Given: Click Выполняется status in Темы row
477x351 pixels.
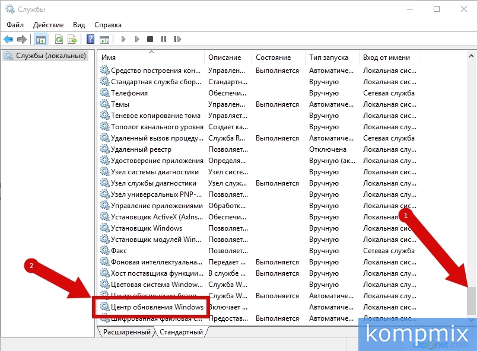Looking at the screenshot, I should pos(277,104).
